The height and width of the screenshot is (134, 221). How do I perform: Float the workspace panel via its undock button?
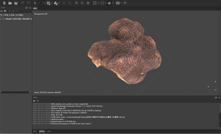click(x=27, y=8)
